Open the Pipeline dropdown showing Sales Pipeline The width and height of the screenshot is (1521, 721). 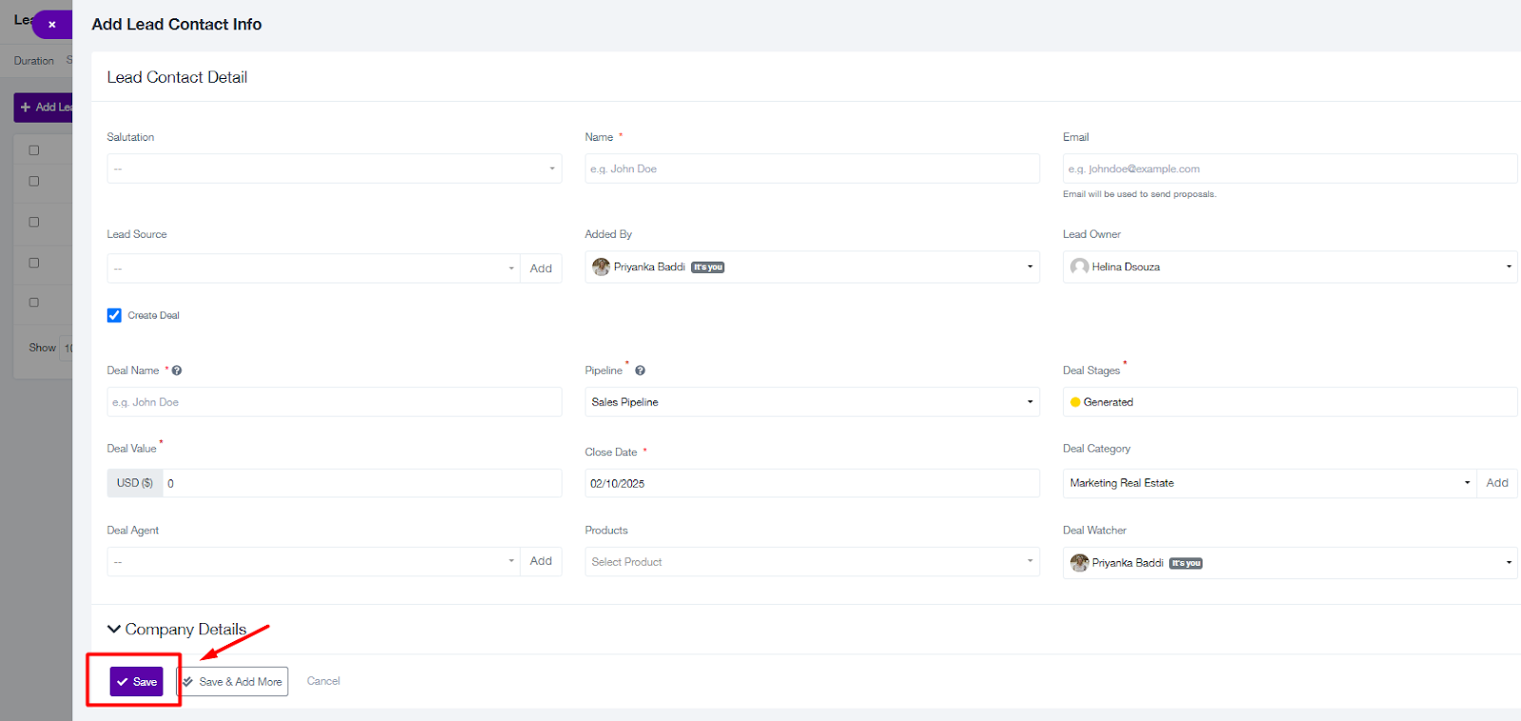click(x=812, y=402)
